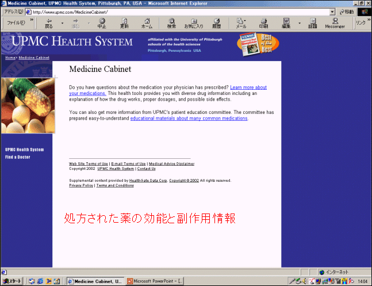Image resolution: width=372 pixels, height=286 pixels.
Task: Select 'Find a Doctor' in sidebar
Action: 18,157
